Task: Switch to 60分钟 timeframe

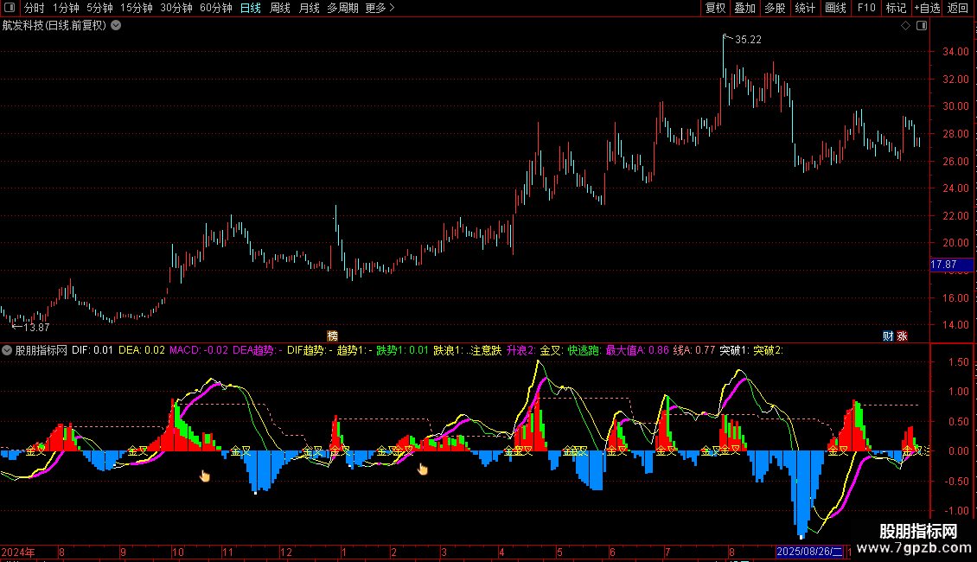Action: [x=216, y=8]
